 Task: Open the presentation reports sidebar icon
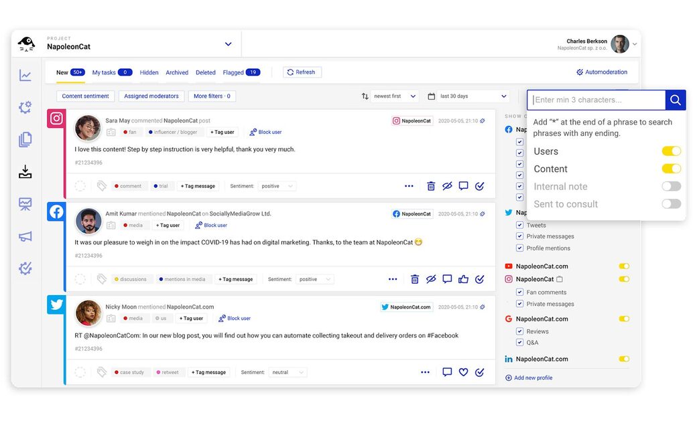pos(25,203)
